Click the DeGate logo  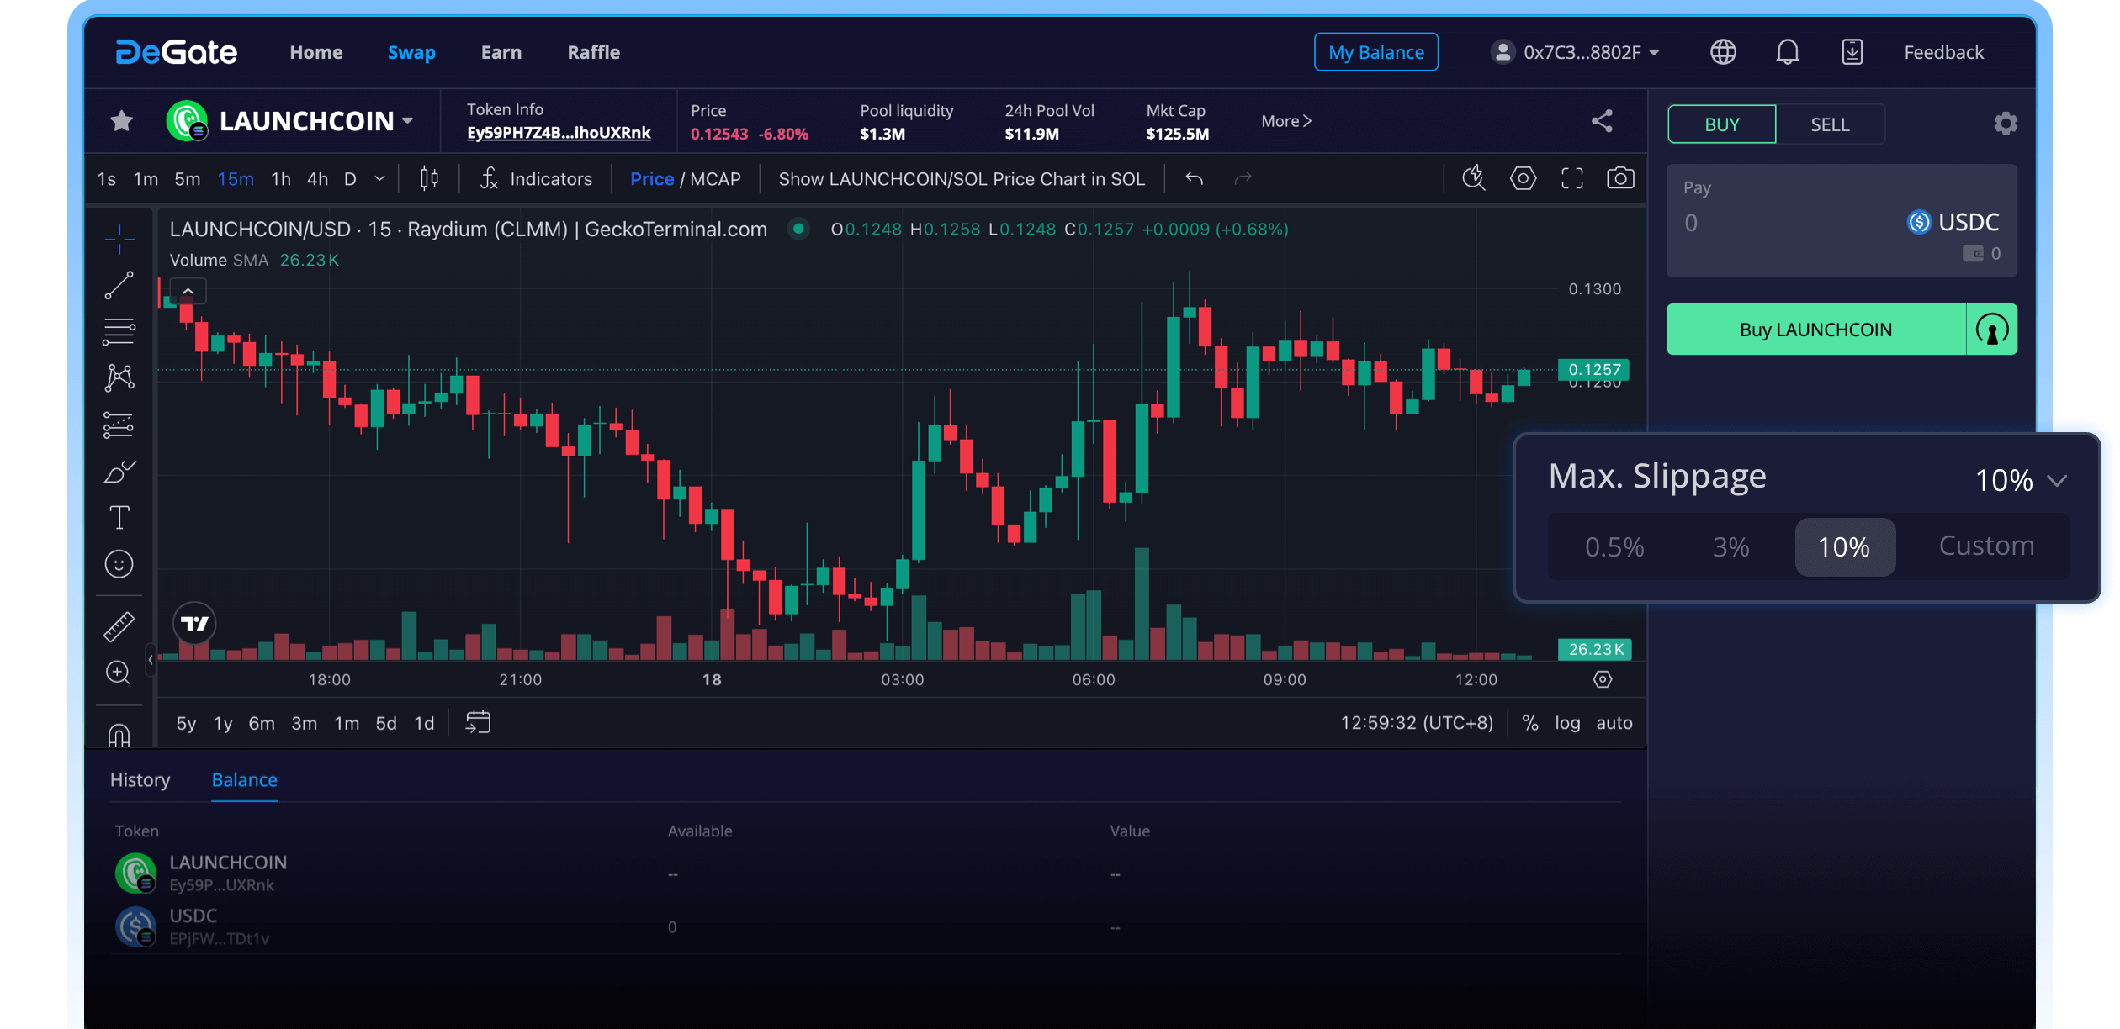[177, 52]
